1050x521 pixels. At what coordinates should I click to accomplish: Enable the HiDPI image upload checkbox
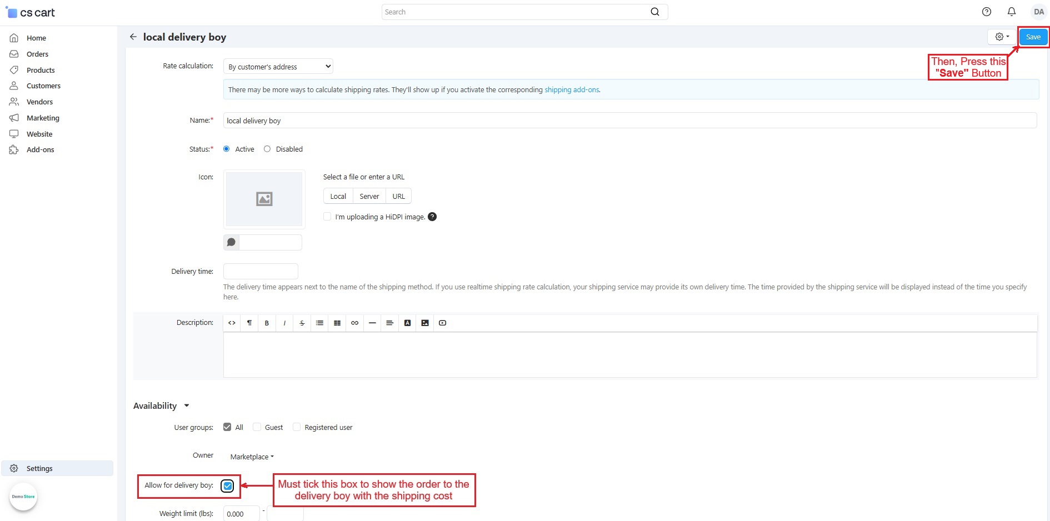327,217
